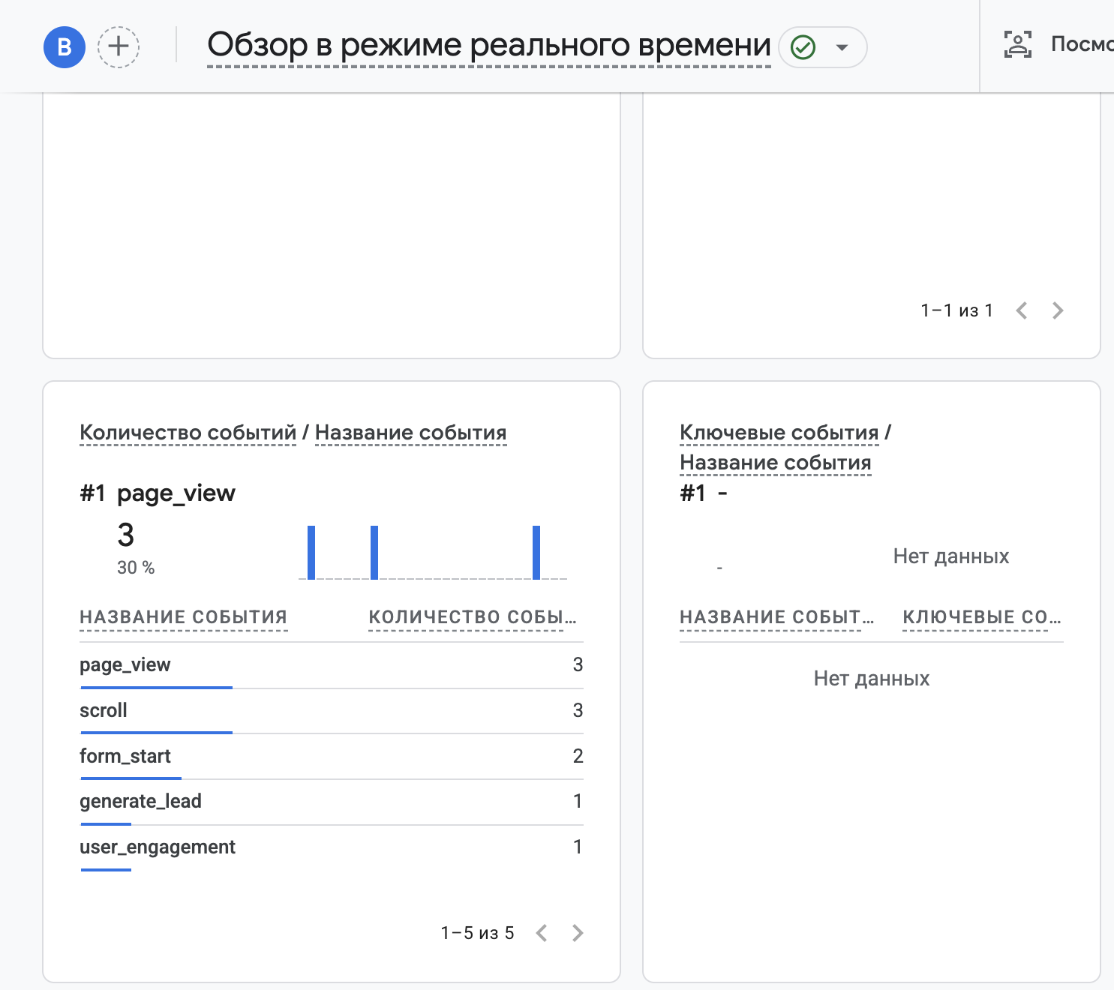This screenshot has height=990, width=1114.
Task: Select the page_view table row
Action: tap(332, 665)
